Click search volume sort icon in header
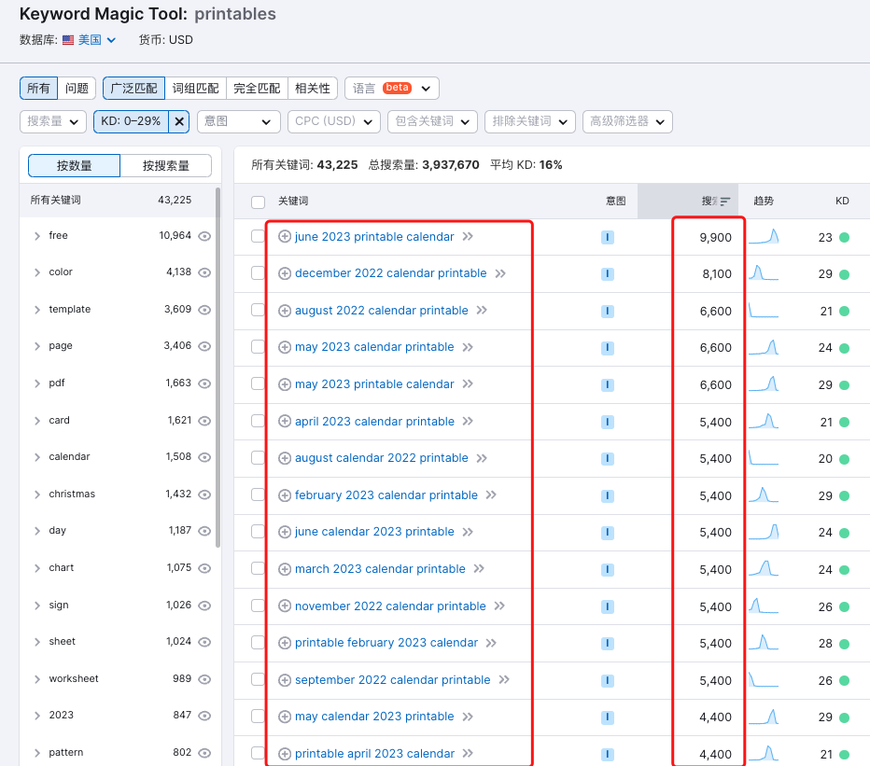 point(725,202)
